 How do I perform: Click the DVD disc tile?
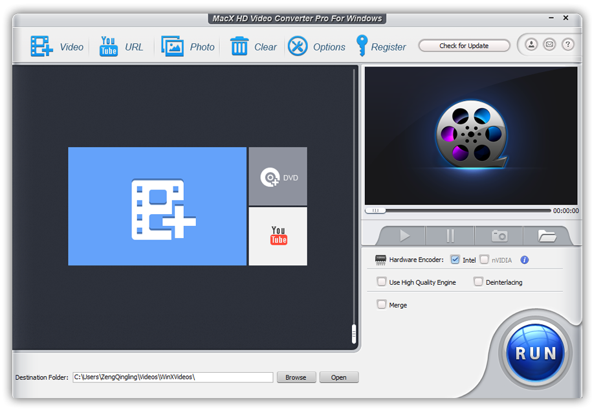click(x=278, y=177)
